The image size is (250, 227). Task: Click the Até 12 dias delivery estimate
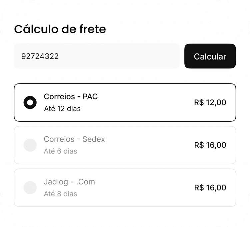pos(62,109)
